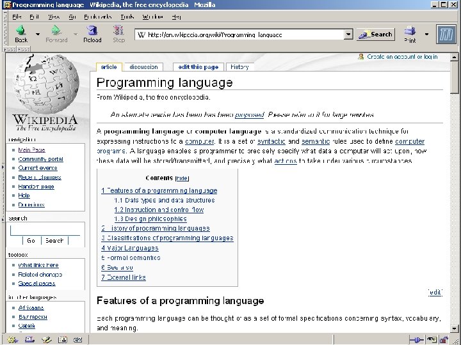The height and width of the screenshot is (345, 461).
Task: Open the Current events link
Action: (x=38, y=168)
